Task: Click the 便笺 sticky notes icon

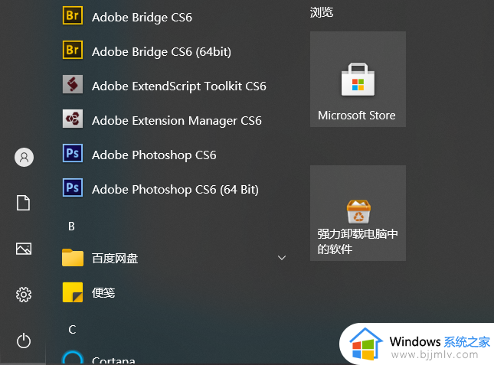Action: (x=73, y=292)
